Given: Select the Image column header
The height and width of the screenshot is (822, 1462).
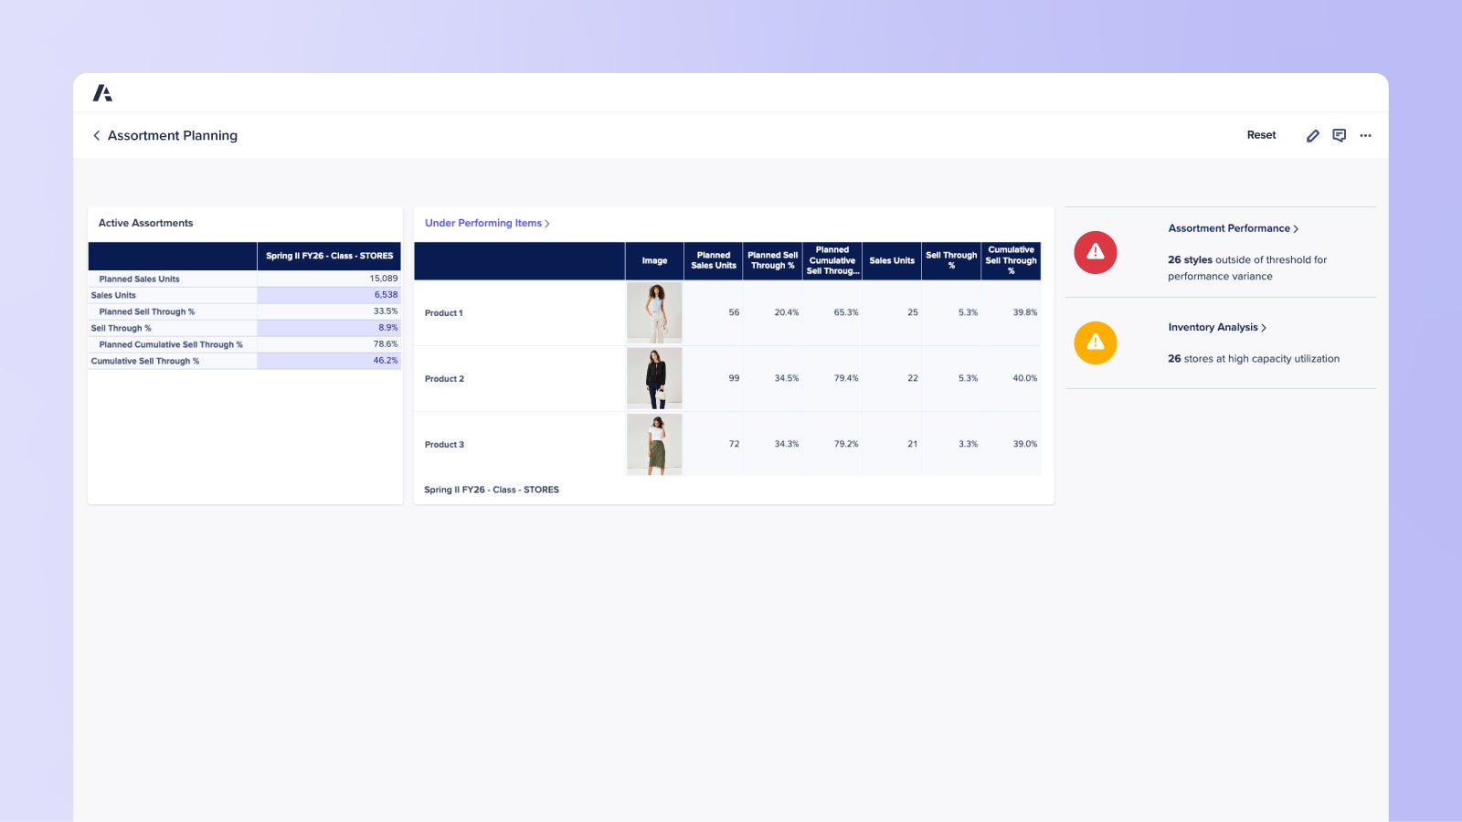Looking at the screenshot, I should (653, 260).
